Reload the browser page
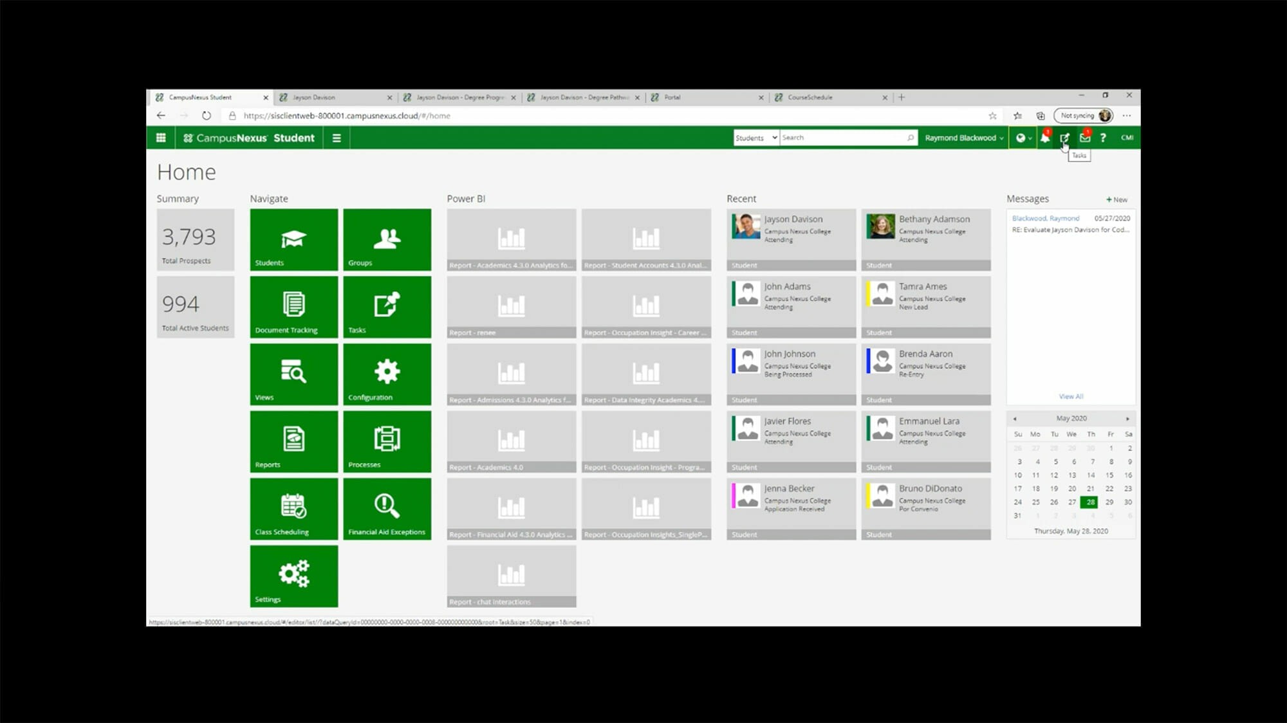Image resolution: width=1287 pixels, height=723 pixels. pos(206,116)
